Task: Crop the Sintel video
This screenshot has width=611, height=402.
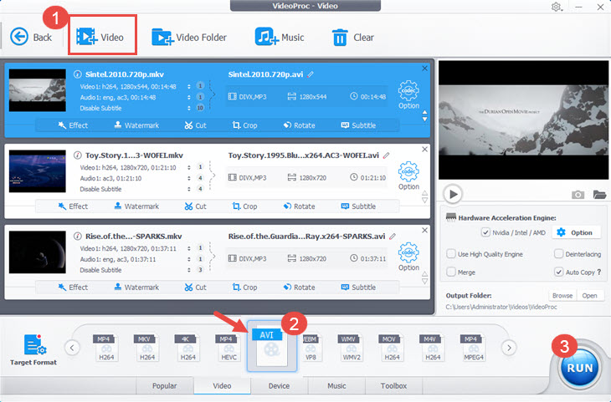Action: tap(244, 125)
